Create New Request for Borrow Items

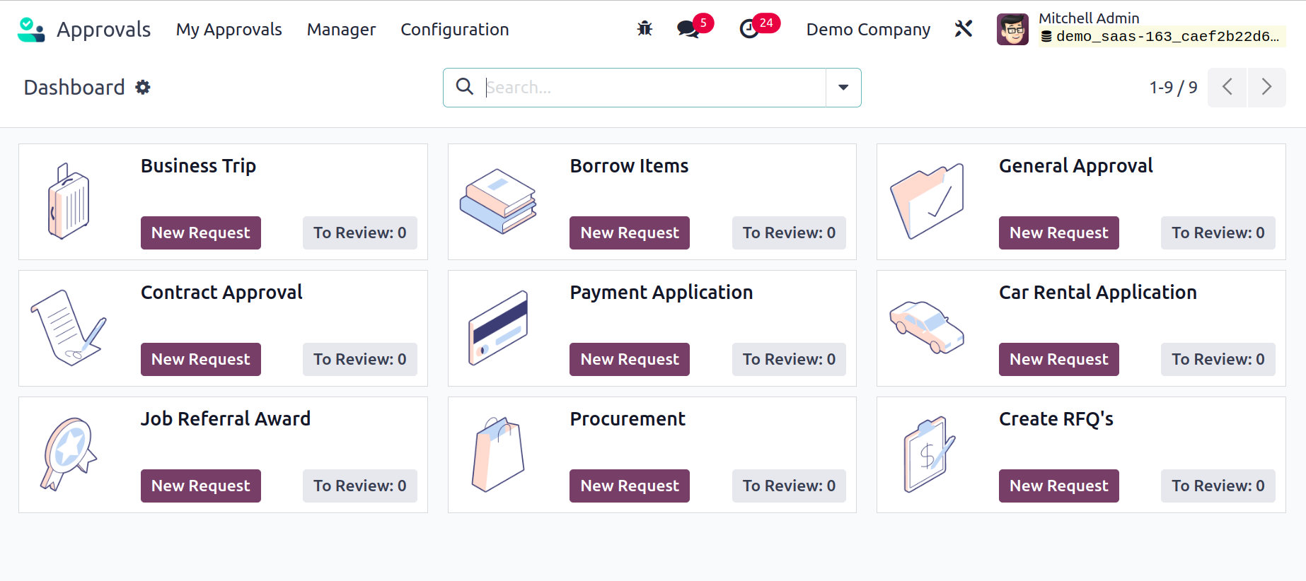[x=629, y=233]
